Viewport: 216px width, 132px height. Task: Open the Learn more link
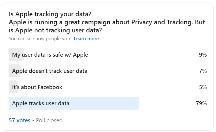[x=86, y=39]
